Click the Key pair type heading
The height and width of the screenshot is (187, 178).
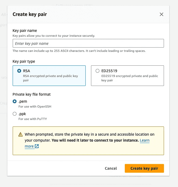(24, 61)
